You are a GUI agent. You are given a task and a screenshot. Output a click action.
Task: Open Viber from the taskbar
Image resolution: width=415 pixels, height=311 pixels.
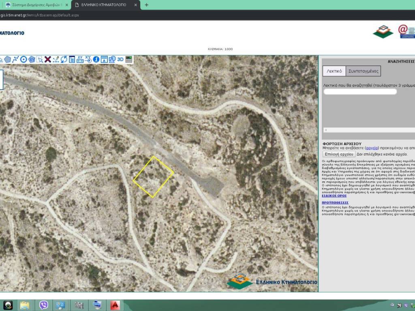pyautogui.click(x=43, y=305)
